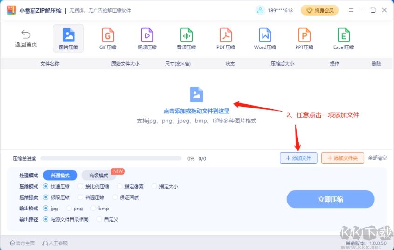Start compression with 立即压缩
This screenshot has height=250, width=394.
[331, 199]
